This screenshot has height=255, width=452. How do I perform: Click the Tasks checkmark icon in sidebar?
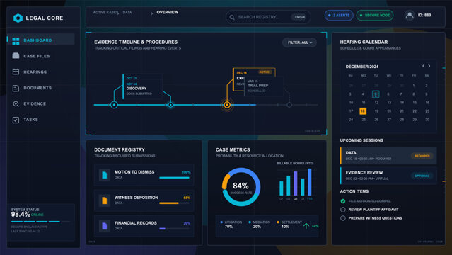pos(16,120)
